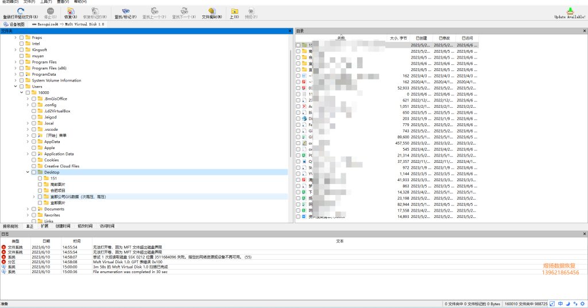
Task: Open the 工具(T) menu
Action: pyautogui.click(x=46, y=2)
